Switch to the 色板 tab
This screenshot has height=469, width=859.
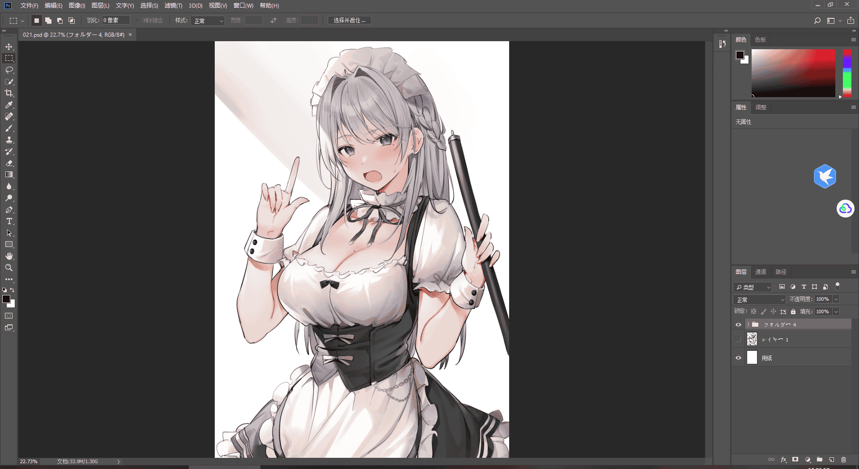click(x=760, y=40)
